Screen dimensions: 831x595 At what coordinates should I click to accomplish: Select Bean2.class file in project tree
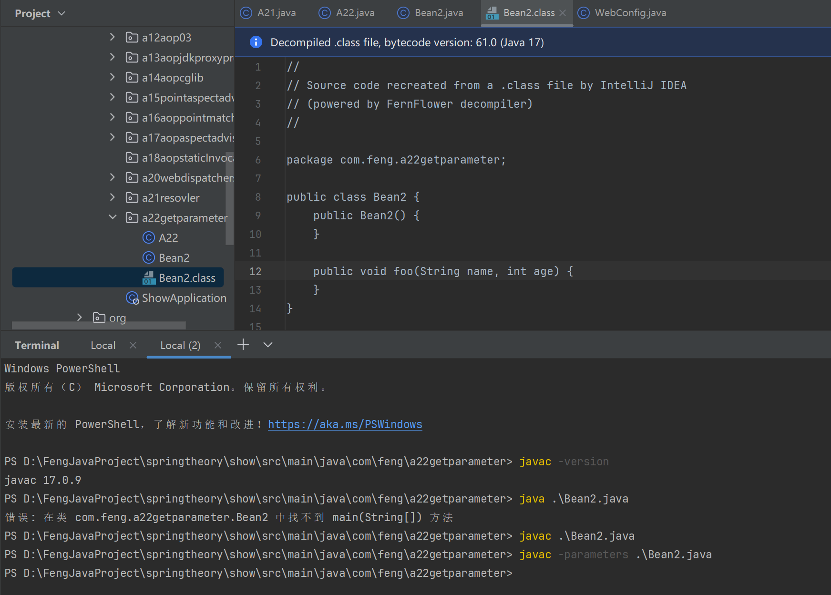click(118, 277)
